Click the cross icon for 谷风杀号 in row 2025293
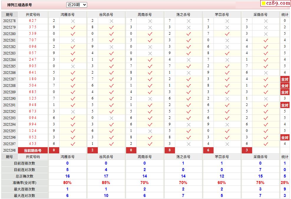The image size is (291, 199). point(111,118)
